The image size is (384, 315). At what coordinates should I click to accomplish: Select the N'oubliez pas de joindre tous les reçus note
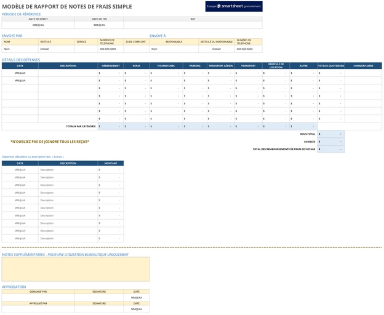click(50, 142)
